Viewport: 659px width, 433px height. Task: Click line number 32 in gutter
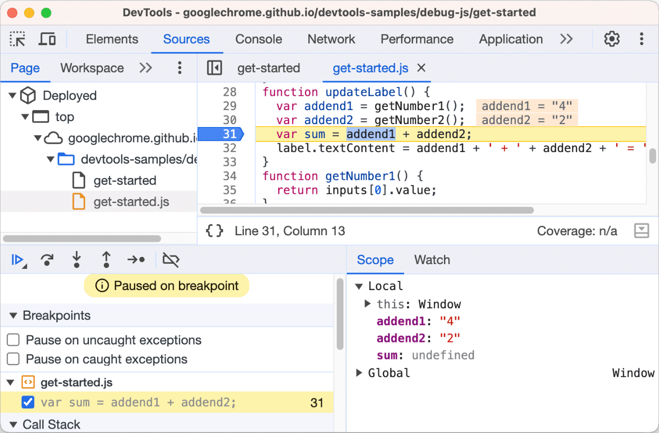[230, 148]
